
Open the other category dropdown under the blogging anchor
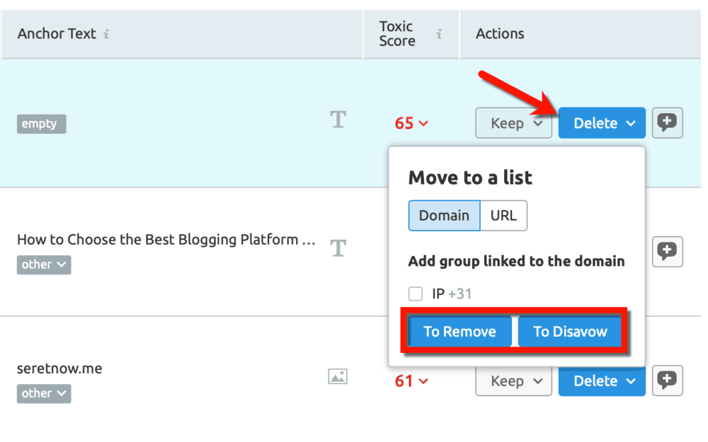point(43,264)
